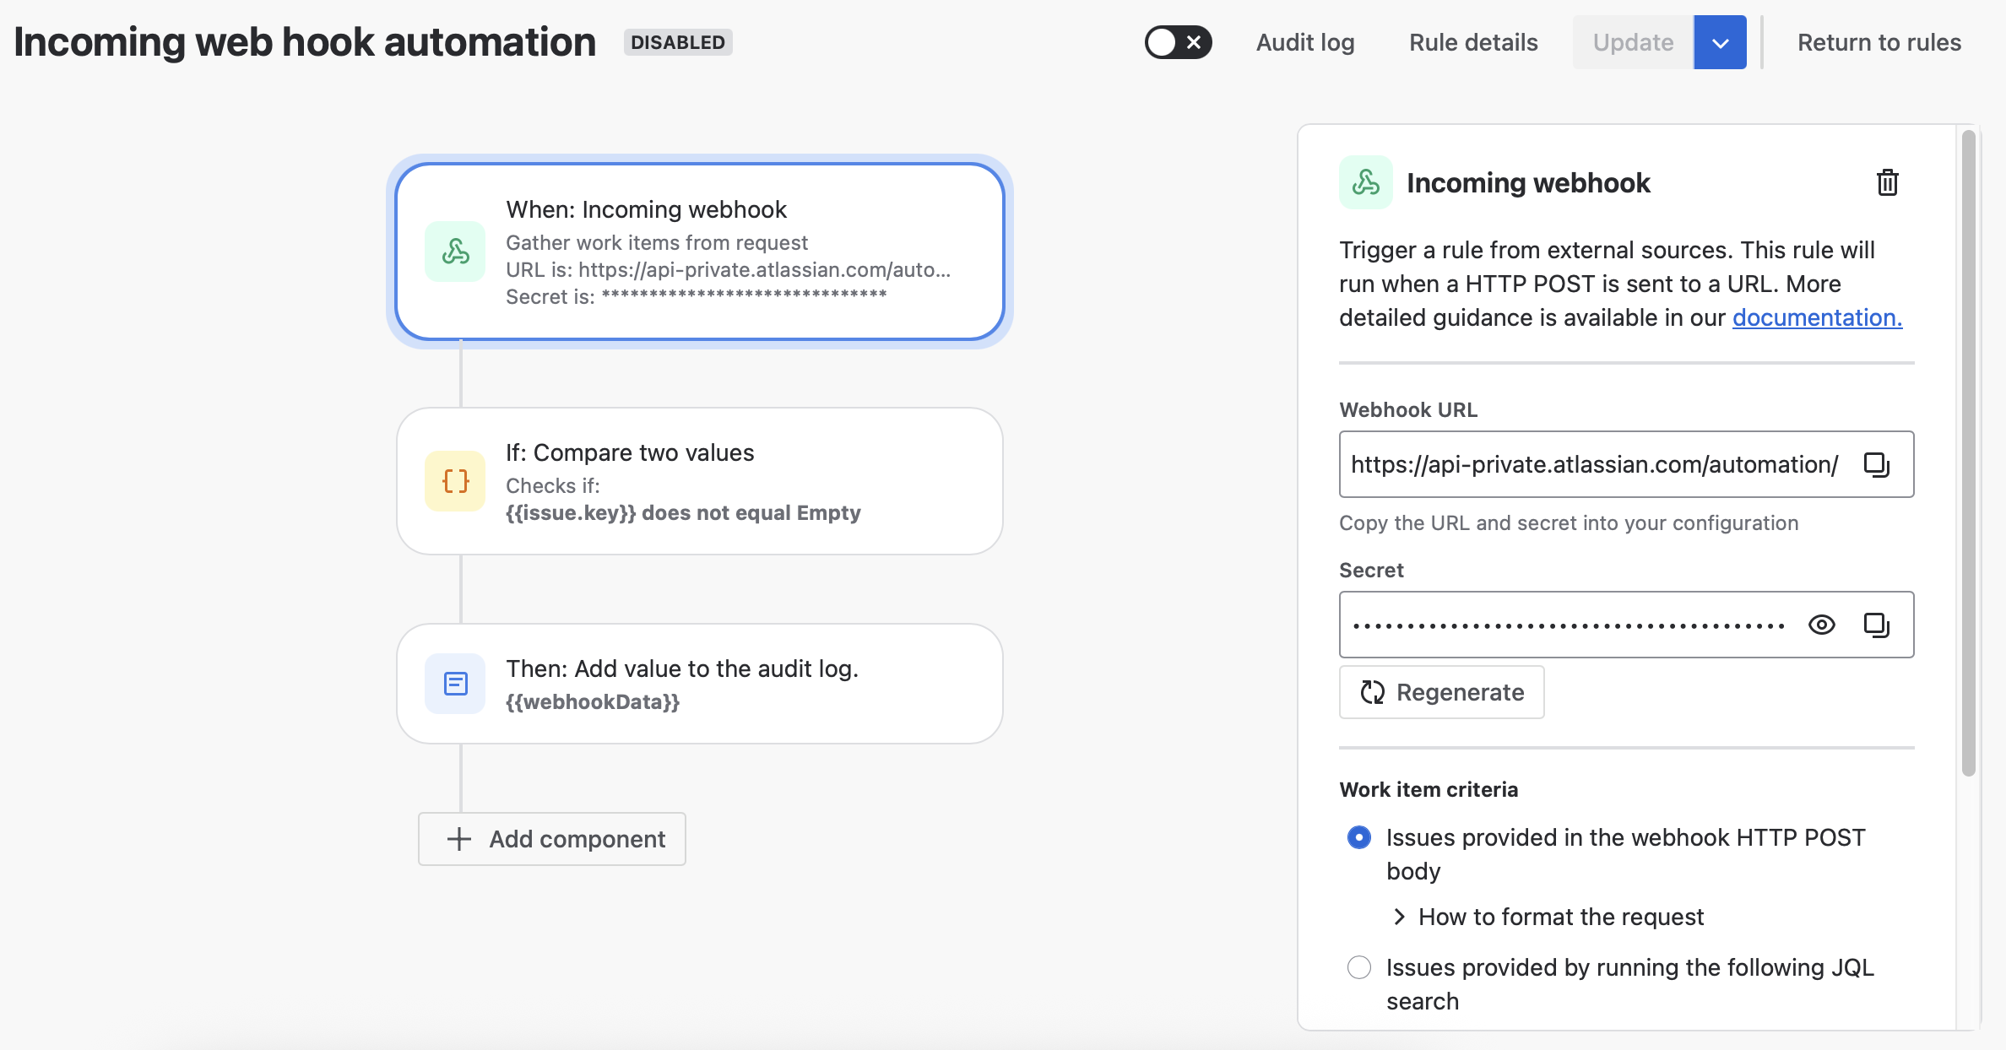Open the Update dropdown arrow

tap(1720, 42)
